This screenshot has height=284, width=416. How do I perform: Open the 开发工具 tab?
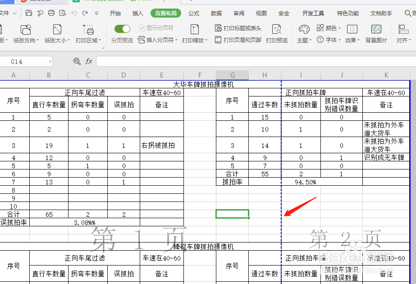[313, 13]
